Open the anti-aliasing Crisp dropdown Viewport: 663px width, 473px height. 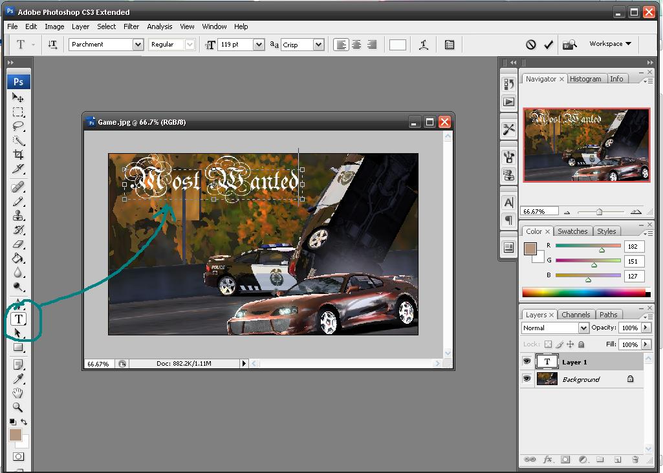tap(318, 45)
